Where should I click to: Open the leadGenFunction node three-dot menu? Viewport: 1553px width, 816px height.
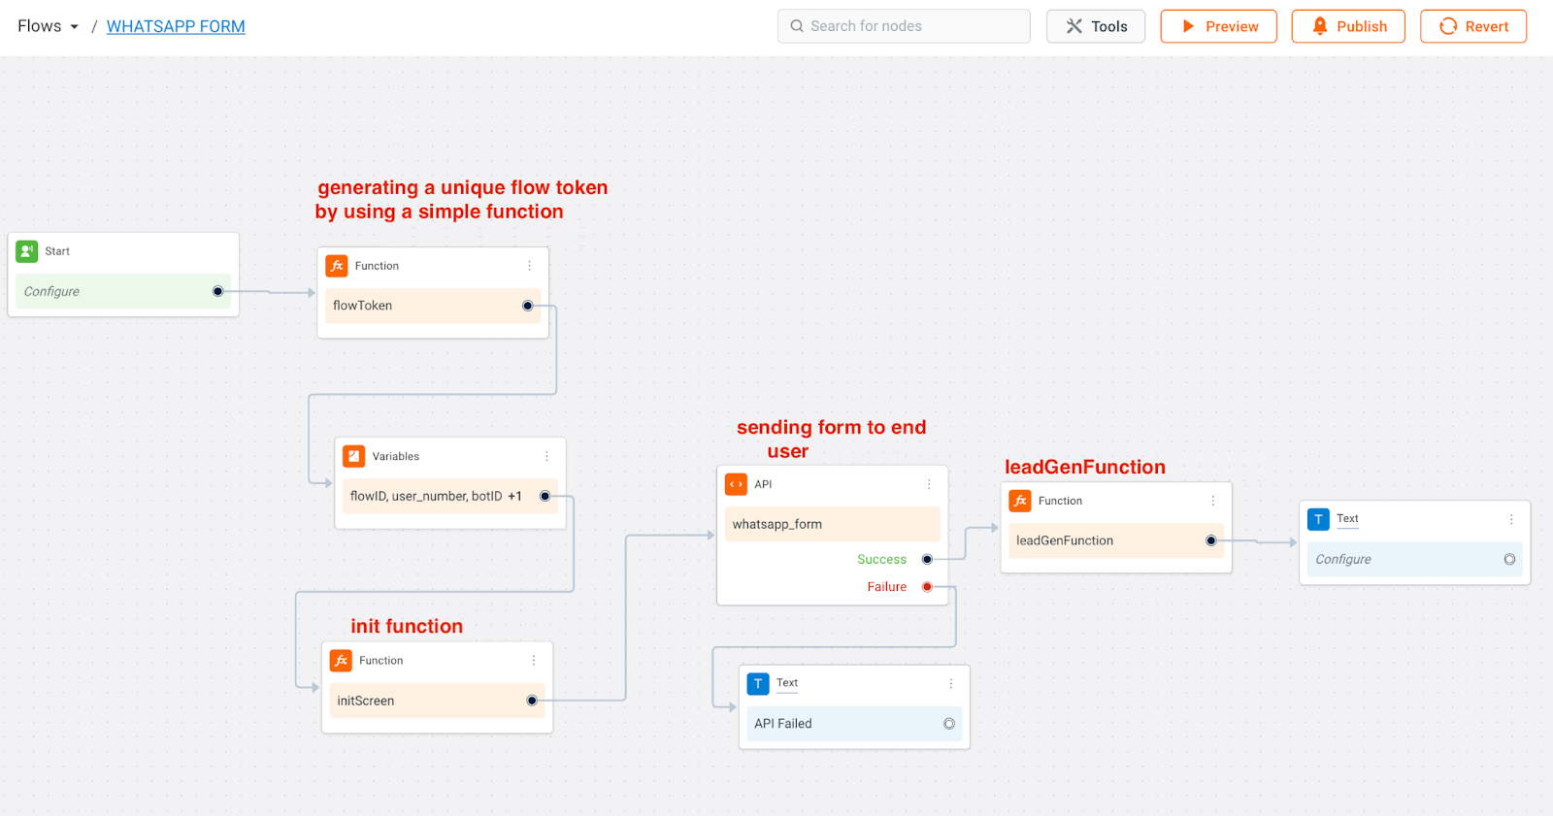1212,501
